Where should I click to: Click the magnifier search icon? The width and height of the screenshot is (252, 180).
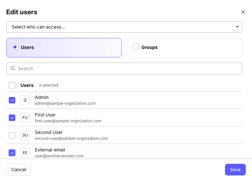[13, 68]
